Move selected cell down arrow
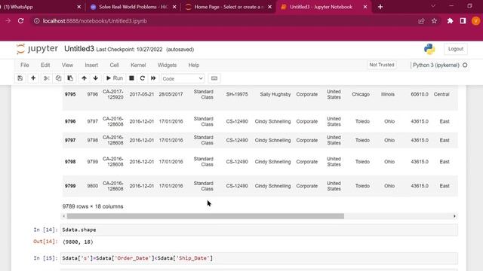The height and width of the screenshot is (271, 483). (x=96, y=78)
